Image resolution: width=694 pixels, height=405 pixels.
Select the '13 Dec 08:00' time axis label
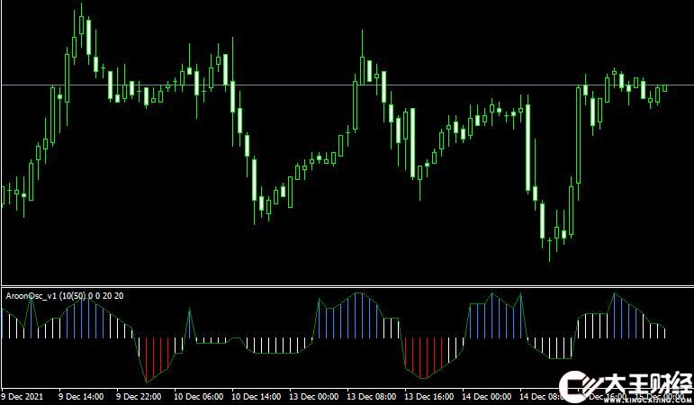point(372,397)
